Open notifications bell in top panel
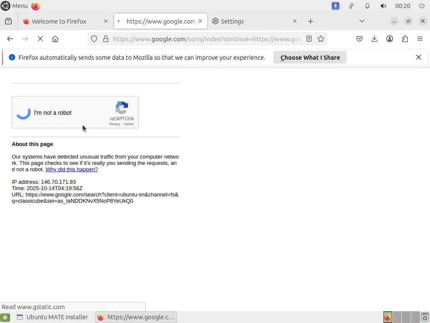This screenshot has width=430, height=323. coord(367,6)
